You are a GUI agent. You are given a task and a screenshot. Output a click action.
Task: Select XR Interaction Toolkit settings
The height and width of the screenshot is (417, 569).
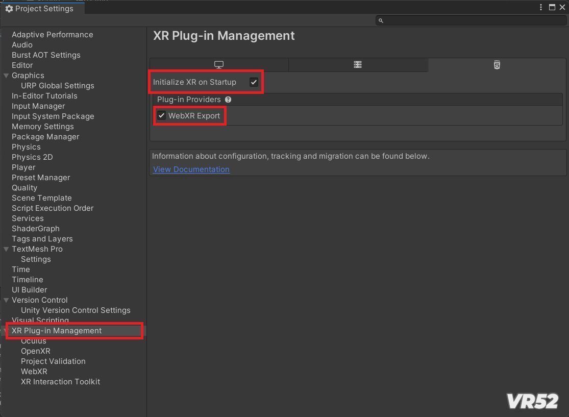61,382
